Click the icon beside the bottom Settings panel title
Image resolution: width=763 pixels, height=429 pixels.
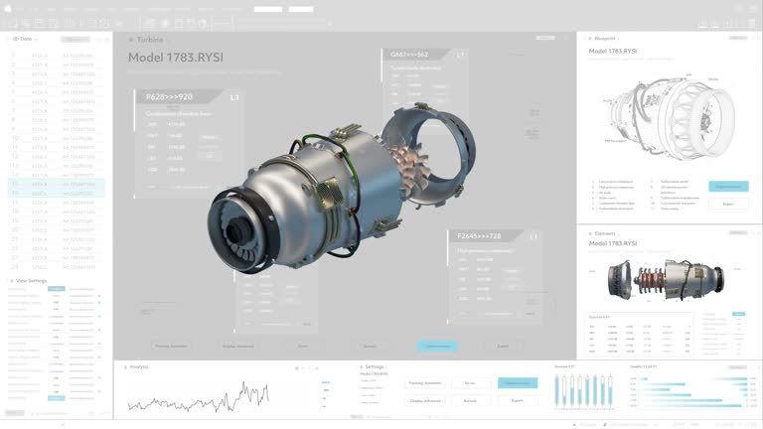(359, 366)
